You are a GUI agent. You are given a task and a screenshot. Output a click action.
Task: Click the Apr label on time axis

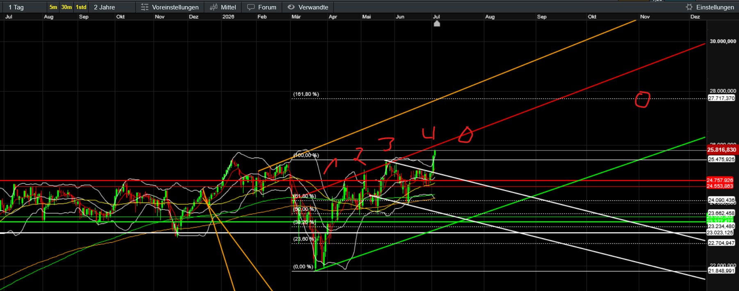coord(333,17)
